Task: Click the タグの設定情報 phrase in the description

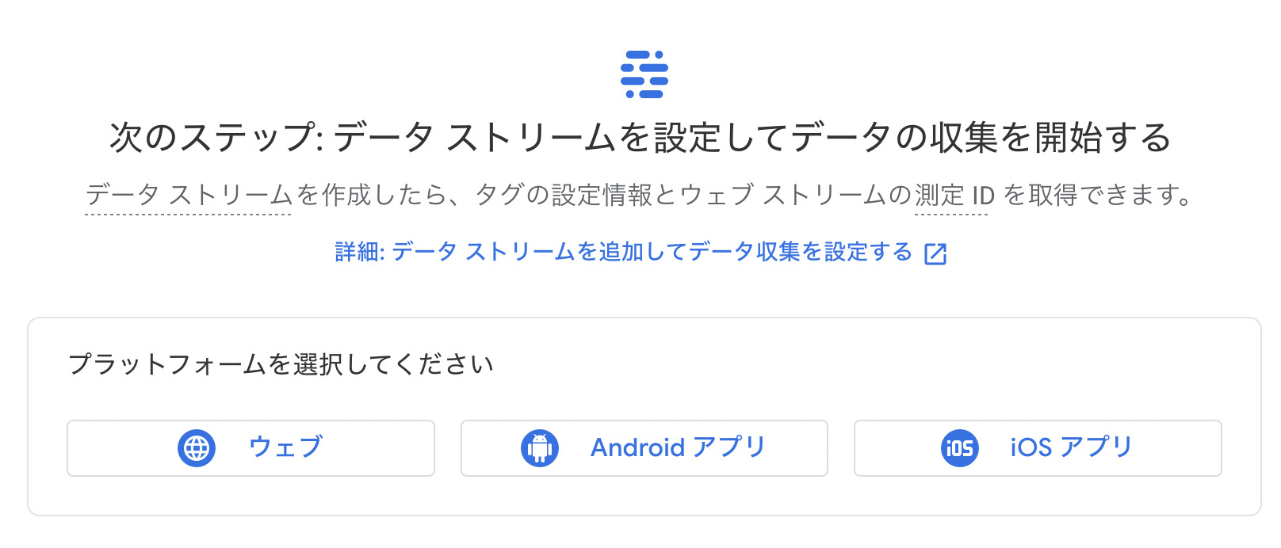Action: pyautogui.click(x=563, y=195)
